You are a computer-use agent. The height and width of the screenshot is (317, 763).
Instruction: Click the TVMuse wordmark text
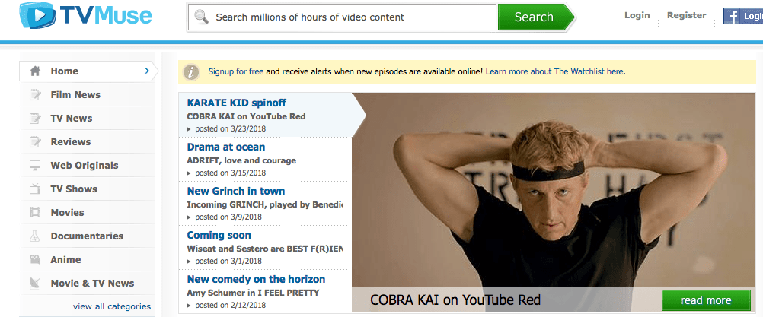[x=106, y=16]
